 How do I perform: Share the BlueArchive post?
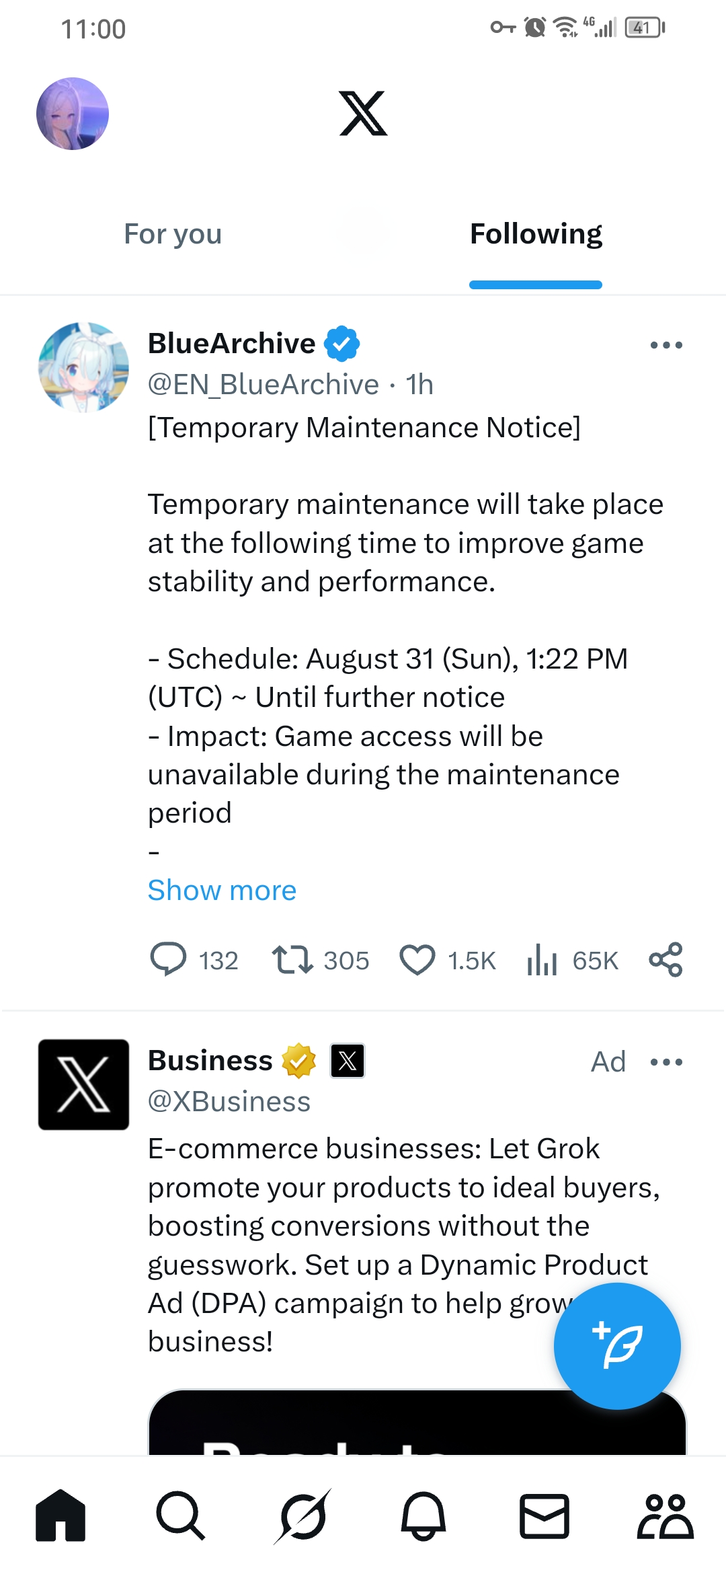[x=665, y=960]
